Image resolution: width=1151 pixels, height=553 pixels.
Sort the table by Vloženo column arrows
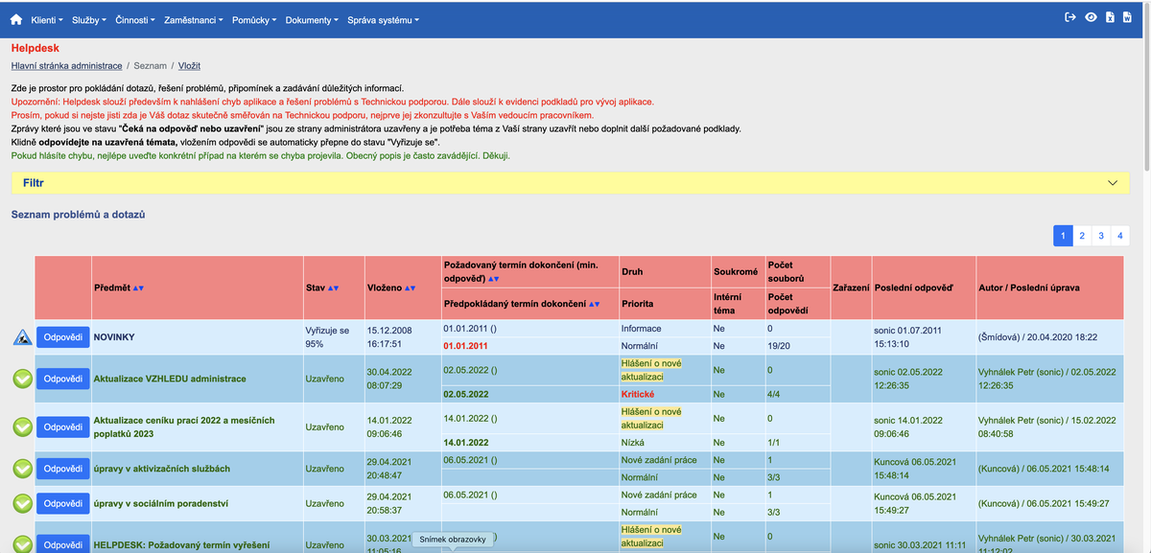coord(410,288)
